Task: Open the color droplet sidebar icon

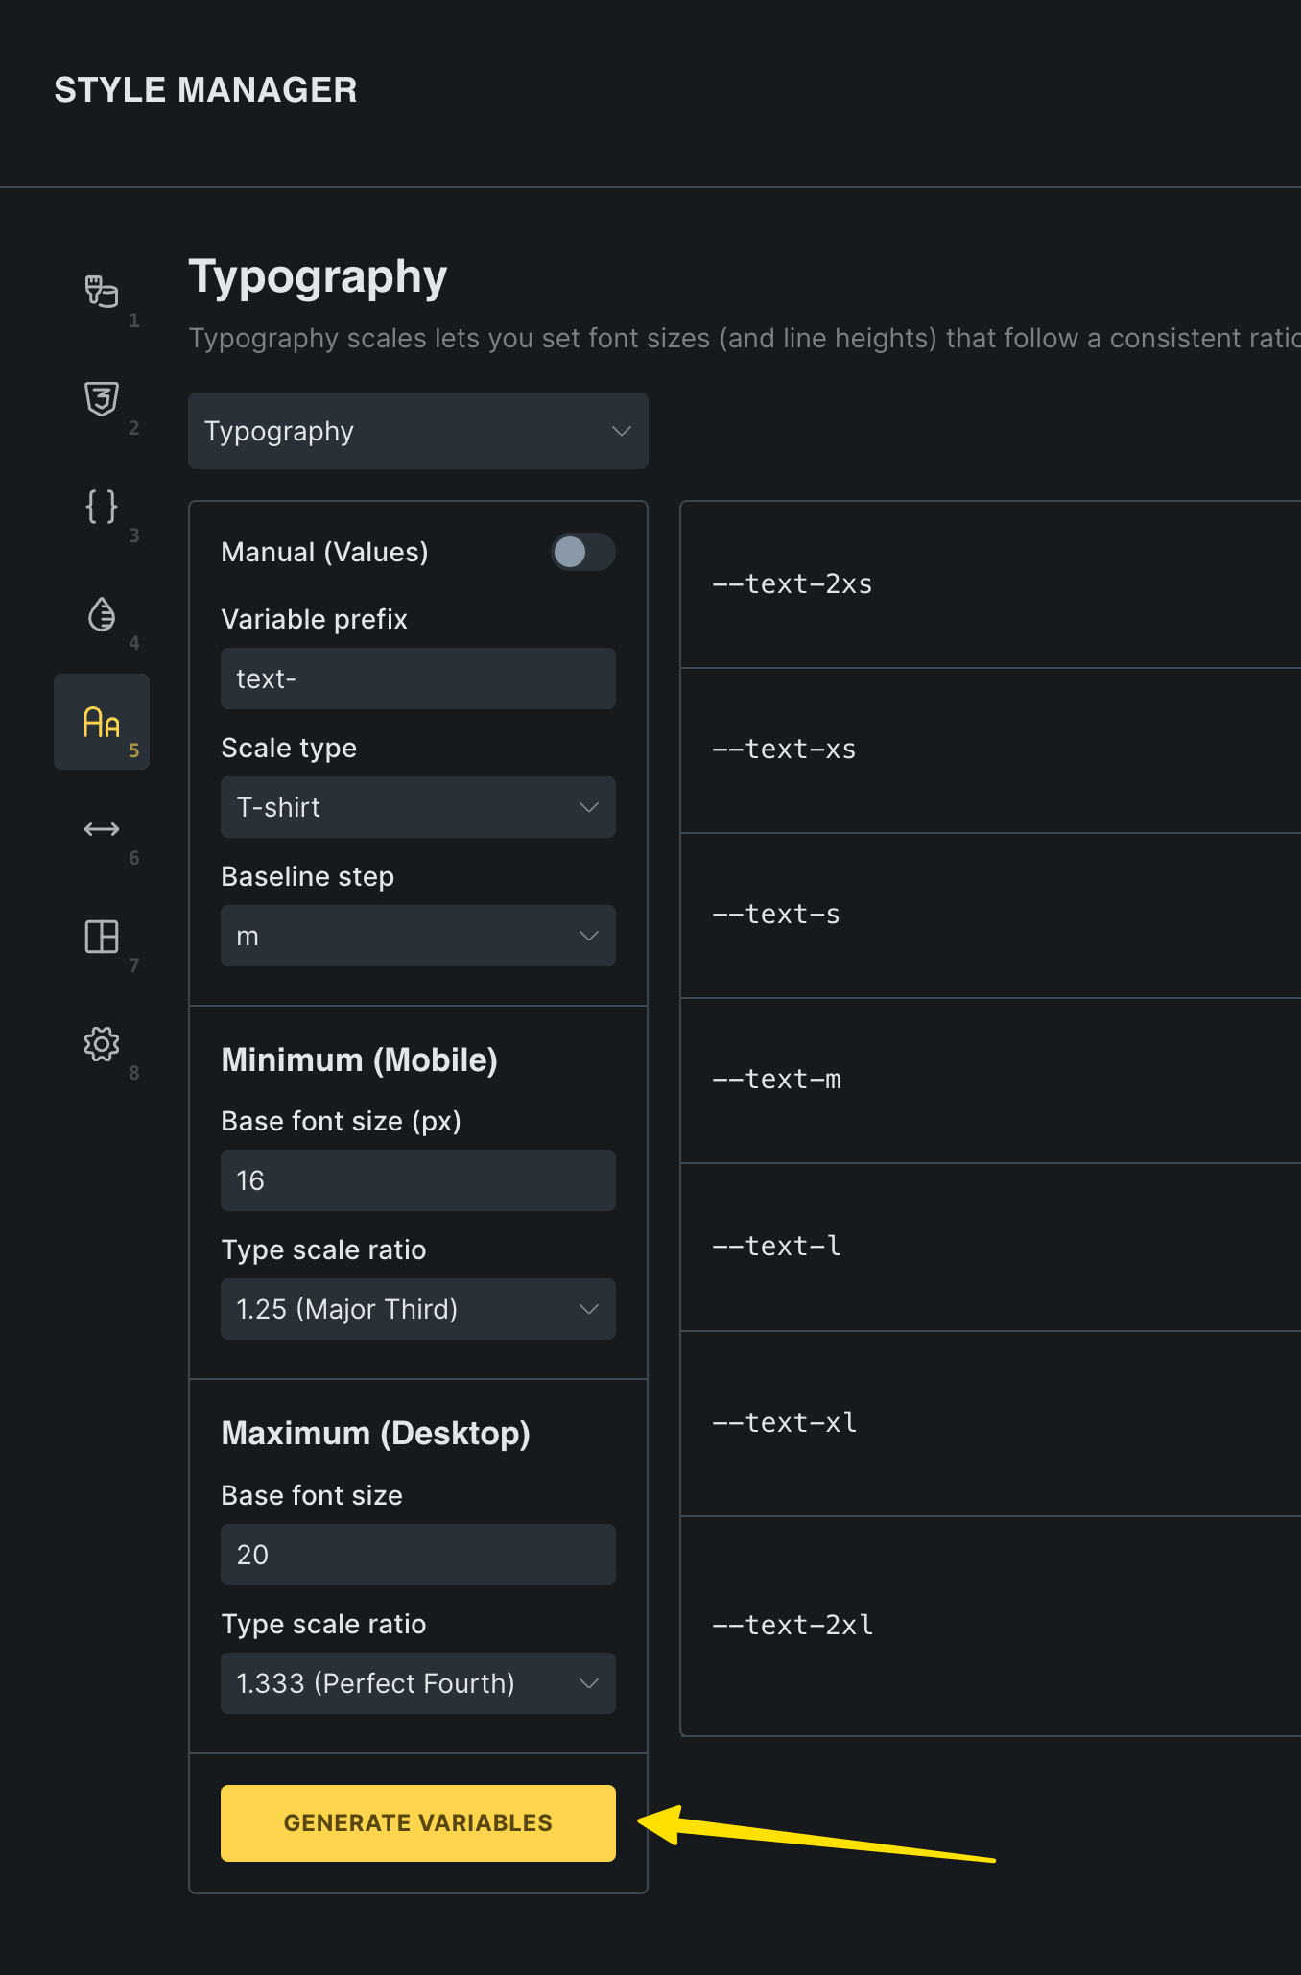Action: pos(102,614)
